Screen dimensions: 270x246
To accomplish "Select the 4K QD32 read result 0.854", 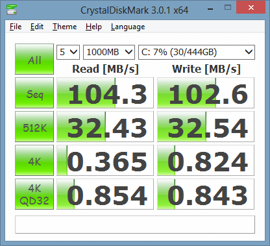I will 105,194.
